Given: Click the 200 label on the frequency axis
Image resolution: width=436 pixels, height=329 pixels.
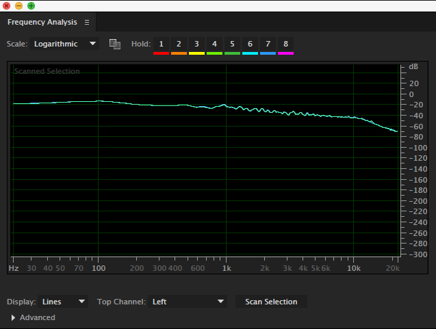Looking at the screenshot, I should click(137, 268).
